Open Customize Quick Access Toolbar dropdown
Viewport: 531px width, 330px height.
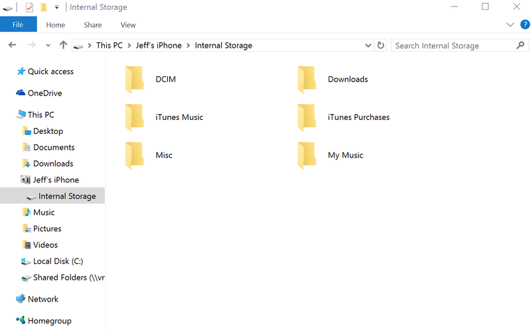[56, 7]
